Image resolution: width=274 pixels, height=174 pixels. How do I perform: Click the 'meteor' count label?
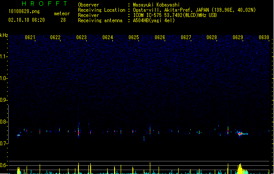(62, 13)
